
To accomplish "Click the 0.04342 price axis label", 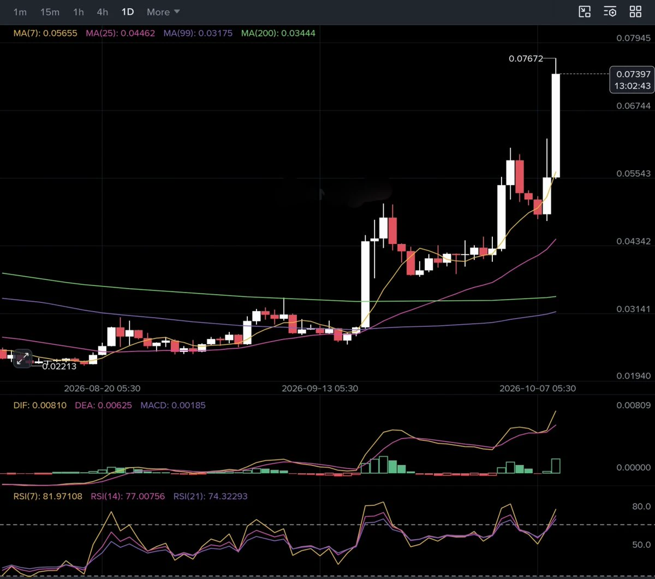I will 633,241.
